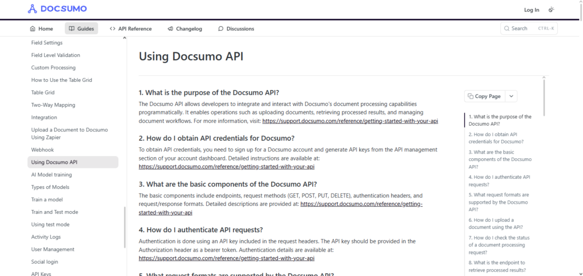
Task: Jump to '4. How do I authenticate' in contents
Action: (499, 180)
